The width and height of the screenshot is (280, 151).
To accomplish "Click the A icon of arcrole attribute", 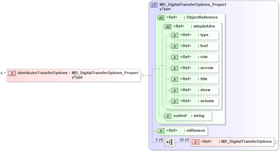I will coord(174,68).
